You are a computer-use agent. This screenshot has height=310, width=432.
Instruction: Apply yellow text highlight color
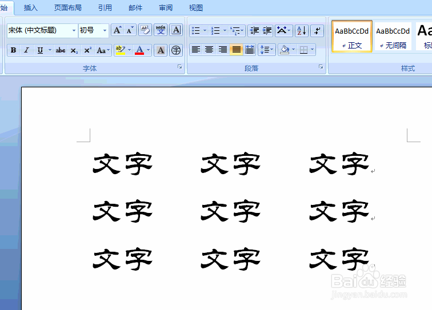pyautogui.click(x=121, y=50)
